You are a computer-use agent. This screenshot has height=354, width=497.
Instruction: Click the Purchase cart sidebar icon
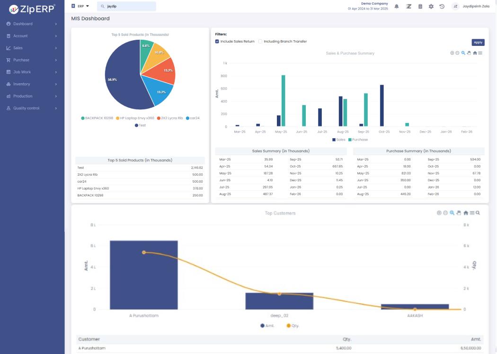click(x=9, y=60)
